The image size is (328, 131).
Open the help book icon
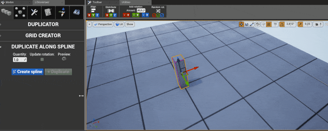[76, 12]
